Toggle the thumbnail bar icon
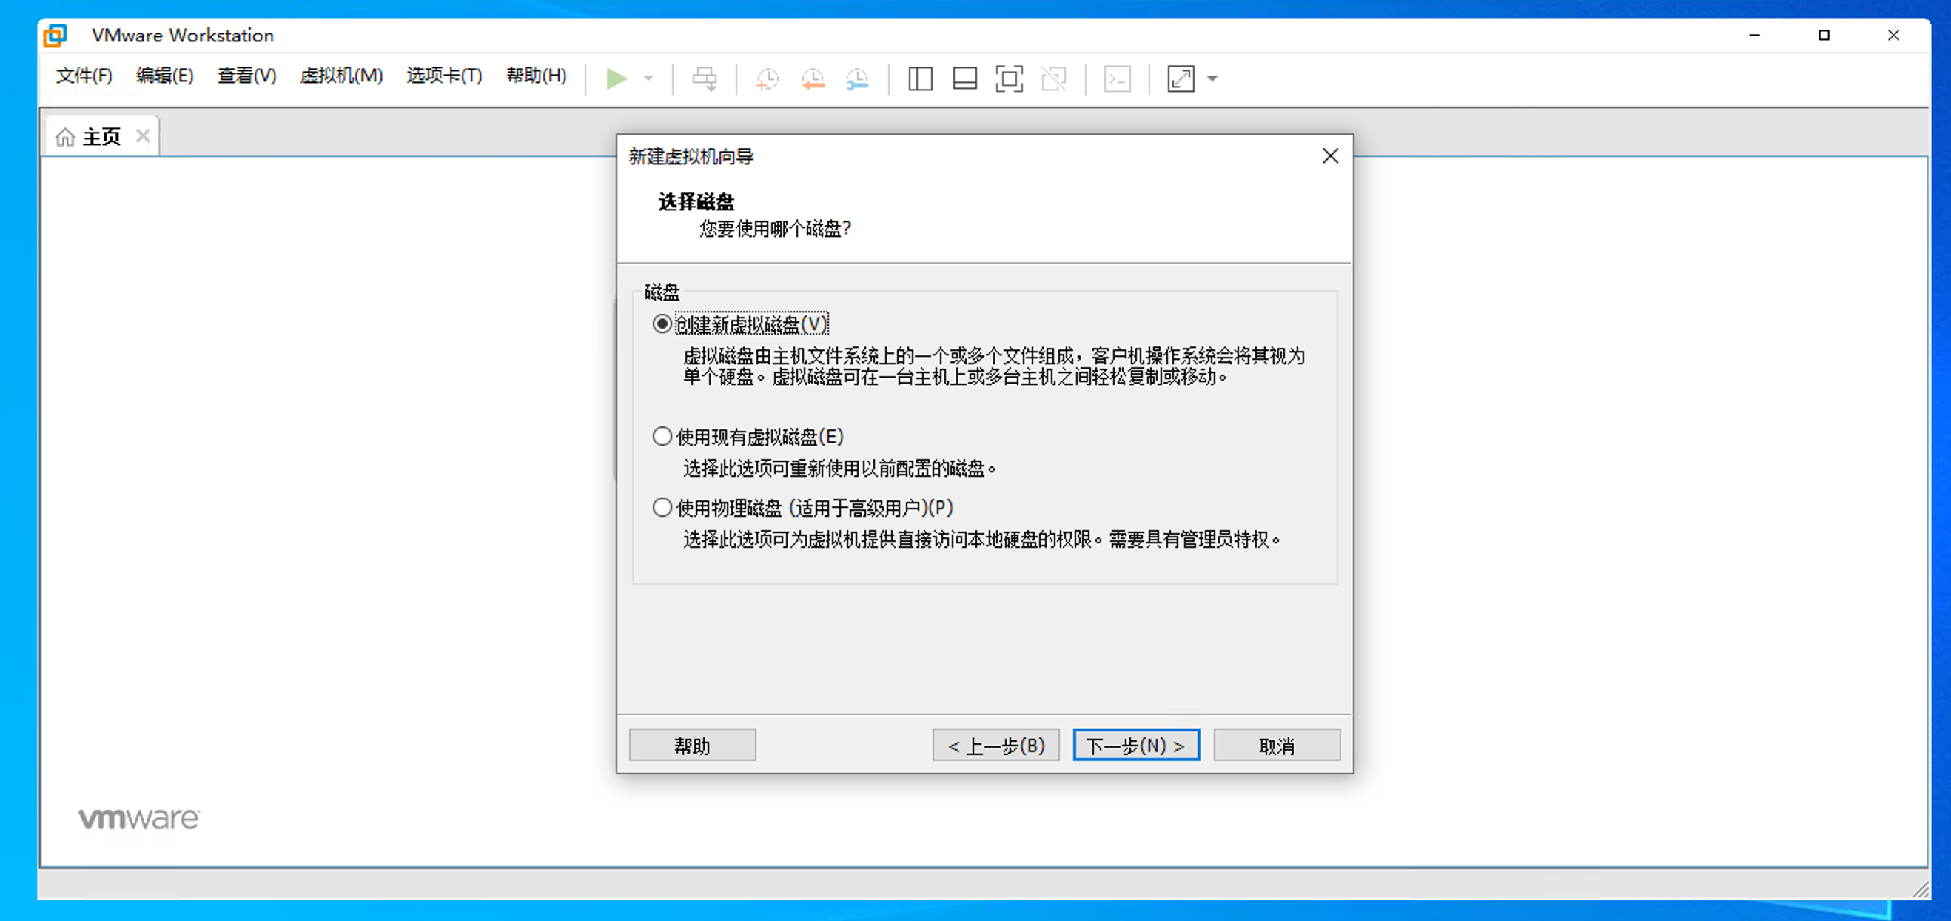Screen dimensions: 1951x921 click(964, 78)
